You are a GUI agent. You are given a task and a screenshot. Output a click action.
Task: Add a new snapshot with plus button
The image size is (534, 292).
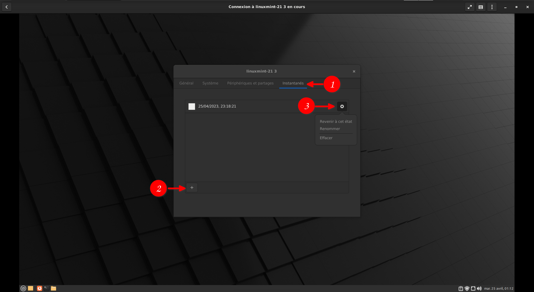[x=192, y=188]
